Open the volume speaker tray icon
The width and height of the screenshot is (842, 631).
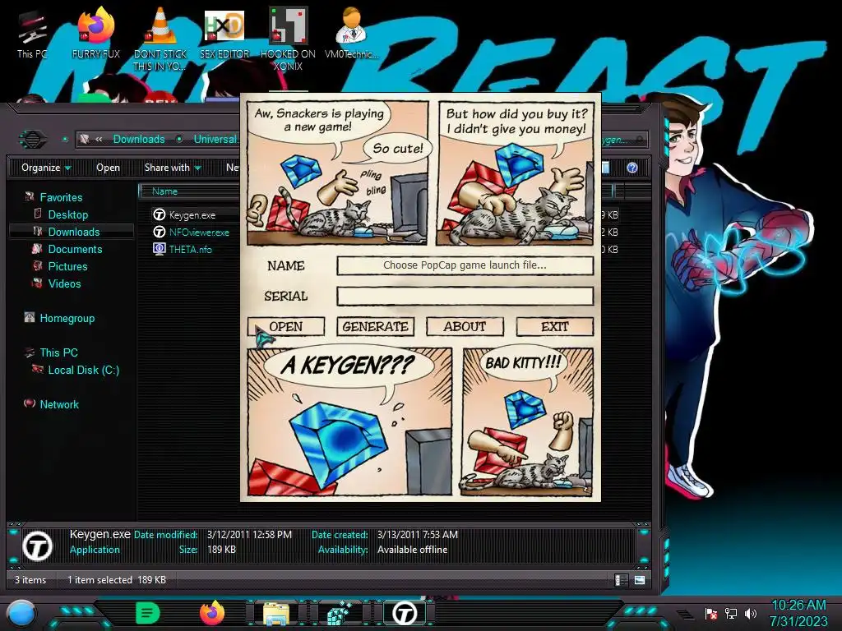point(750,613)
